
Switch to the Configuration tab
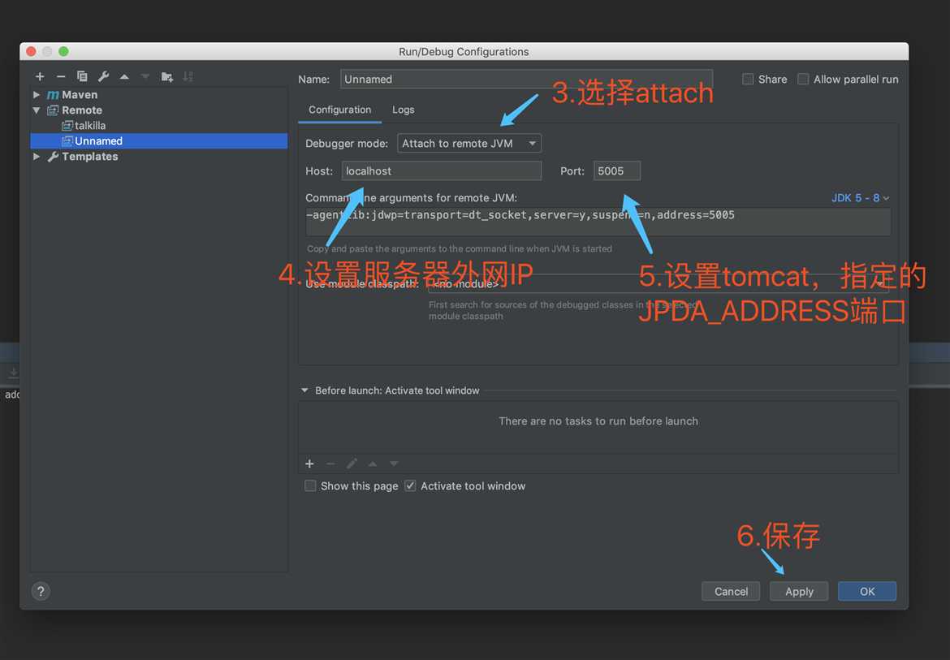click(339, 110)
